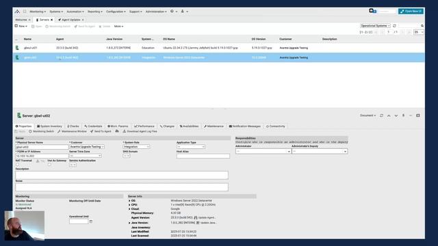Click the refresh icon in the detail panel header
This screenshot has width=438, height=246.
381,115
